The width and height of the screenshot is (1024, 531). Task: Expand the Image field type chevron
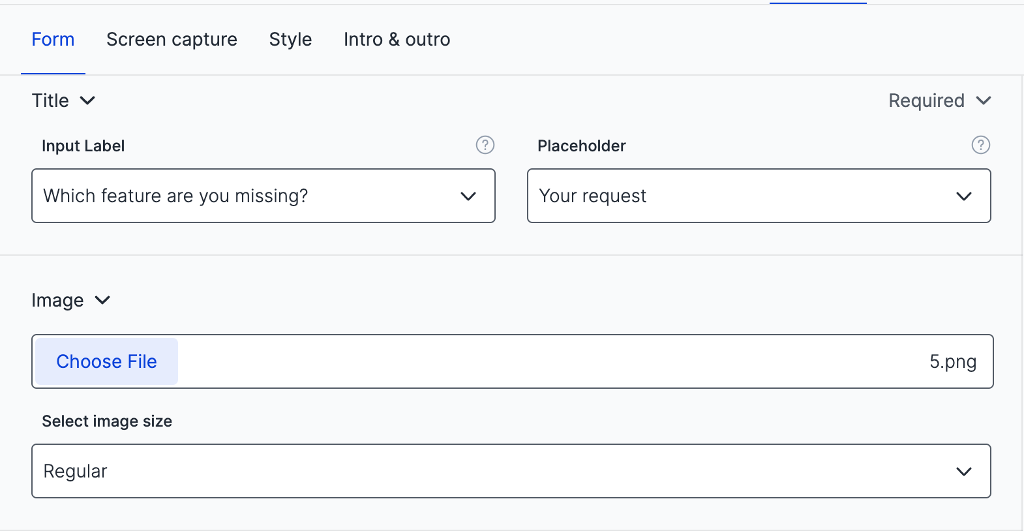tap(102, 300)
